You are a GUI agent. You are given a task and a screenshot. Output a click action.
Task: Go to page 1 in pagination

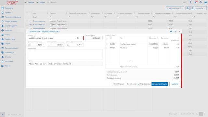tap(201, 114)
